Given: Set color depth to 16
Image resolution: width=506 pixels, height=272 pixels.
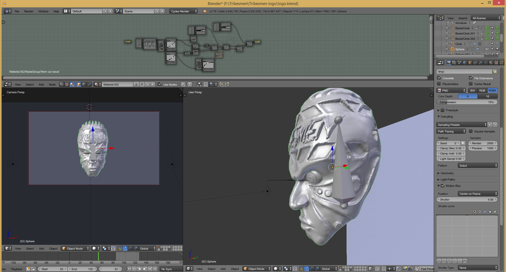Looking at the screenshot, I should click(488, 96).
